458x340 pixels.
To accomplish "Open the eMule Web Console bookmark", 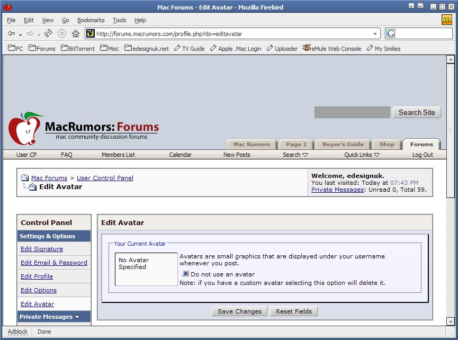I will [x=332, y=49].
